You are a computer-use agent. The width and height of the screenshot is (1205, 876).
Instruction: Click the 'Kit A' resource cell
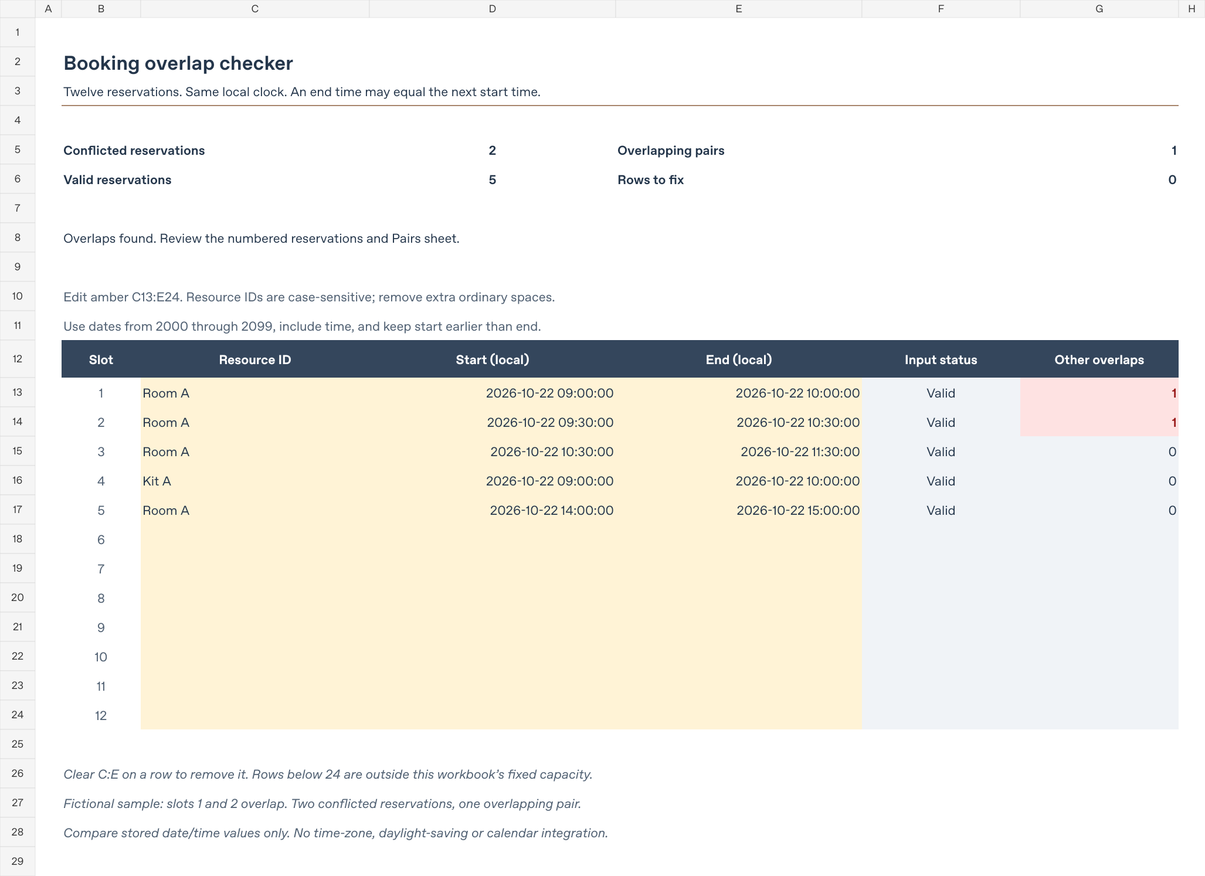pos(255,481)
